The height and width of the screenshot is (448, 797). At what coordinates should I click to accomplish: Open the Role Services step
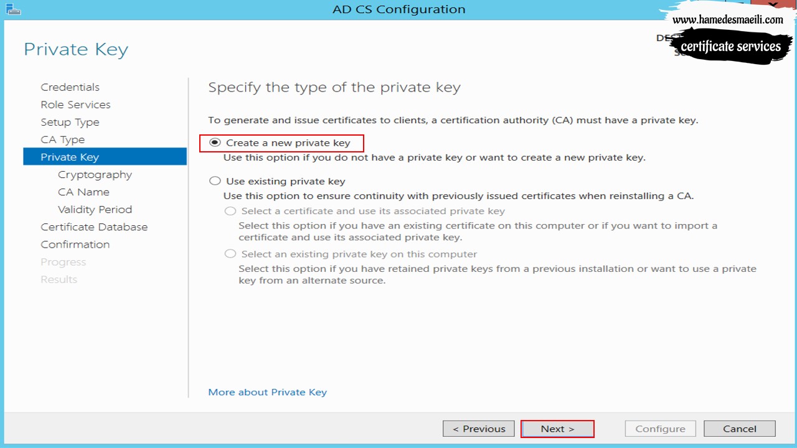tap(75, 105)
